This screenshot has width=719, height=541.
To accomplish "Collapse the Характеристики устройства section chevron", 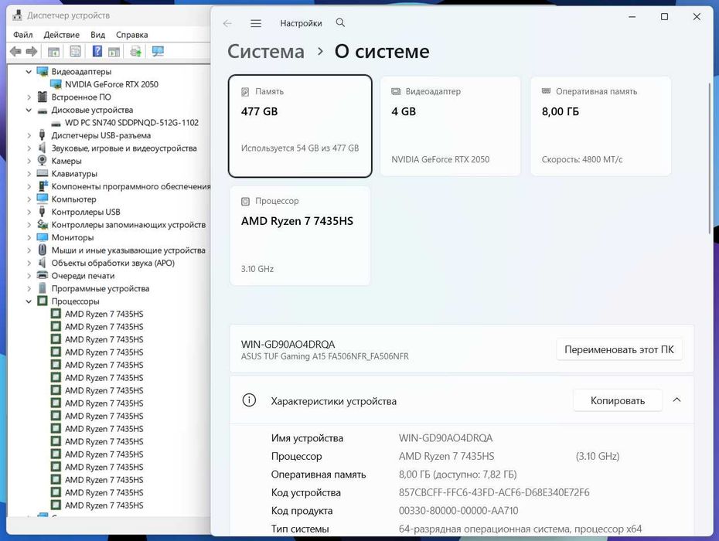I will point(676,400).
